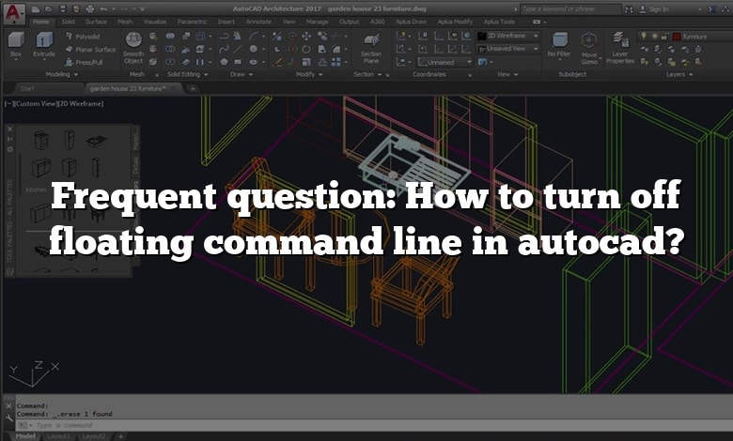Select the Planar Surface tool

[90, 49]
